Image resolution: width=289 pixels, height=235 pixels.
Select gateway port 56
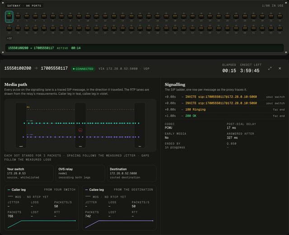pyautogui.click(x=210, y=29)
